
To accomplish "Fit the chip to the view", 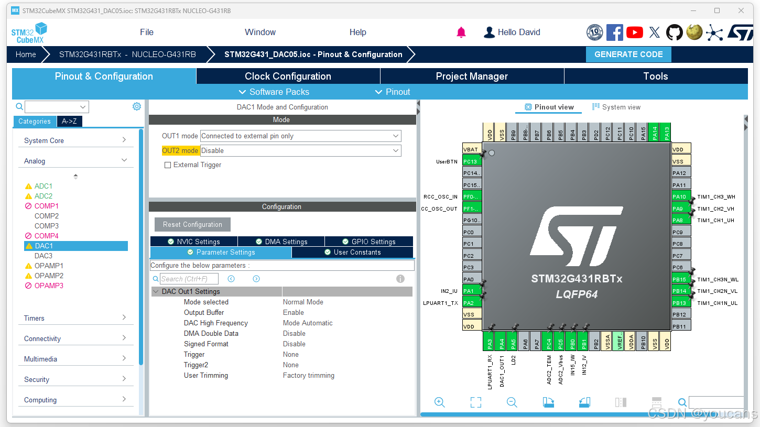I will (x=476, y=402).
